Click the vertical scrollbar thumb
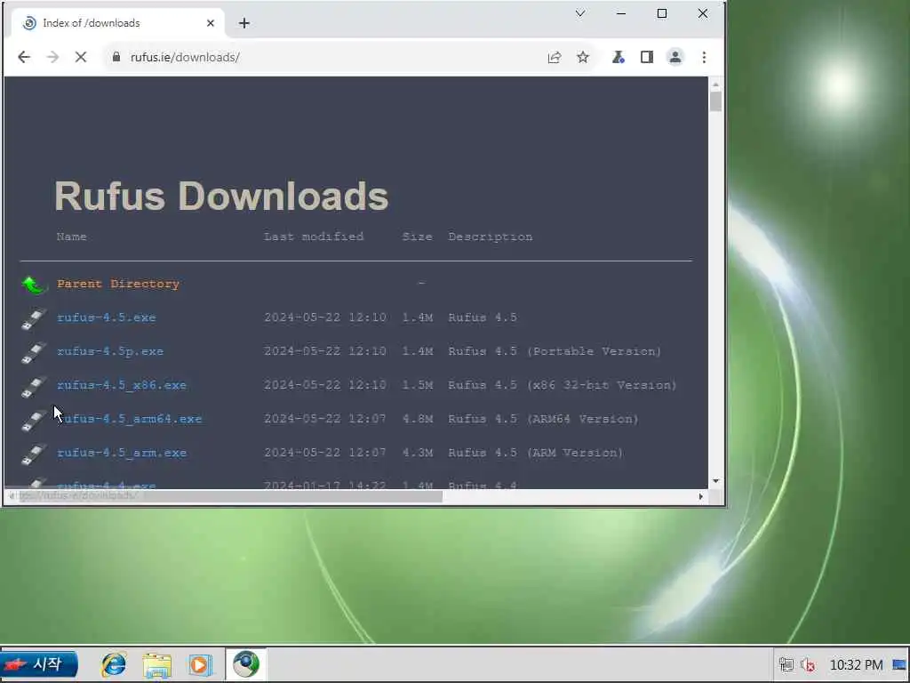910x683 pixels. [x=715, y=101]
